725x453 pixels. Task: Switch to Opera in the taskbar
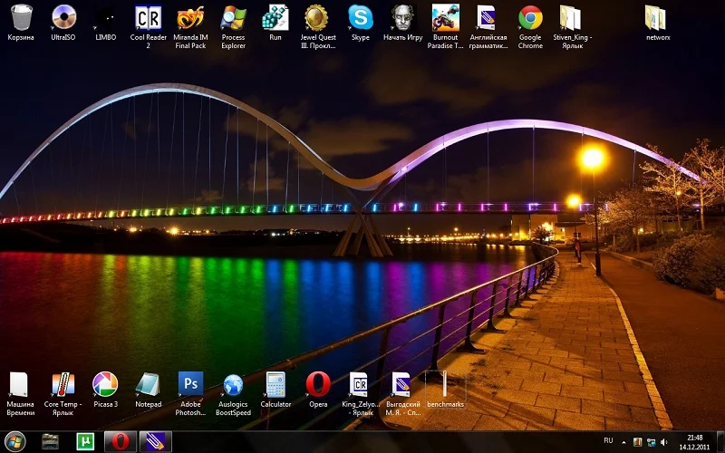120,441
